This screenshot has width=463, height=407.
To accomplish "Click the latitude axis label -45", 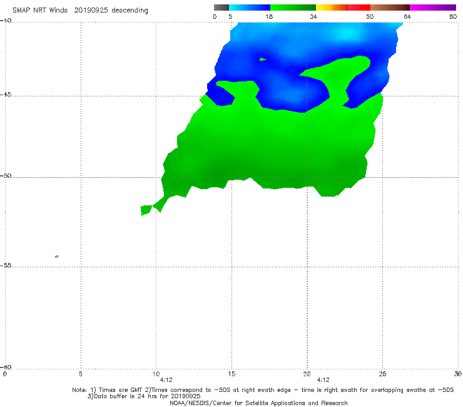I will click(x=6, y=95).
